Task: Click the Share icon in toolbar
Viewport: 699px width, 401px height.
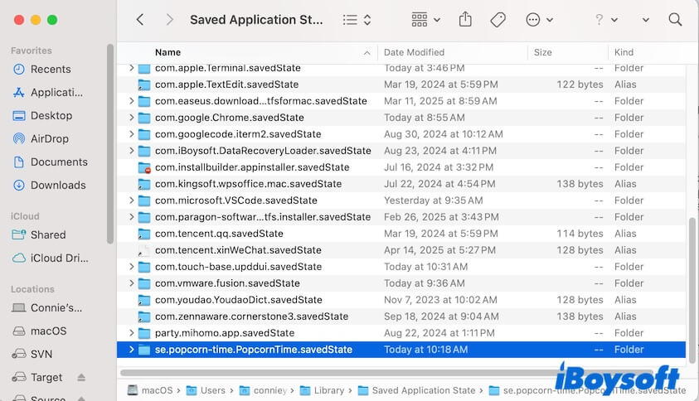Action: [465, 19]
